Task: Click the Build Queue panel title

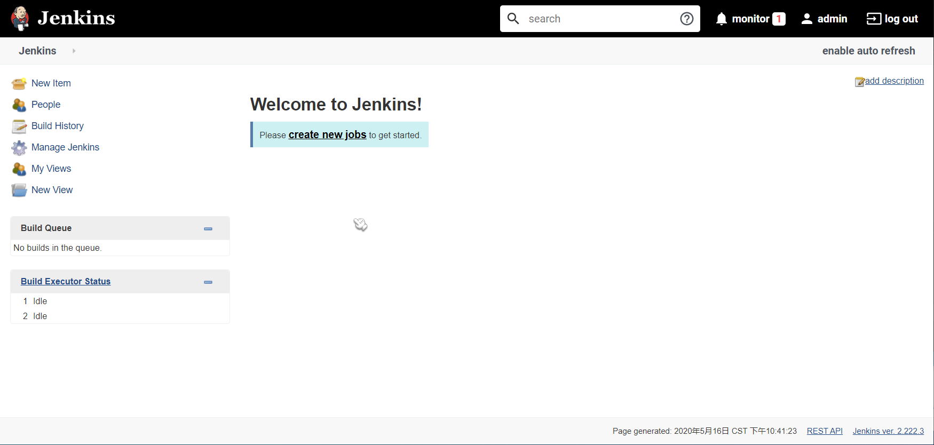Action: [46, 228]
